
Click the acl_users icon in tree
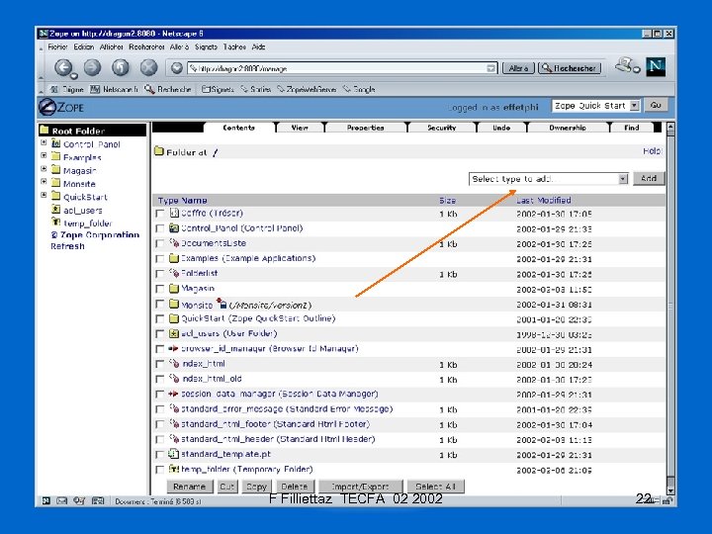[55, 210]
